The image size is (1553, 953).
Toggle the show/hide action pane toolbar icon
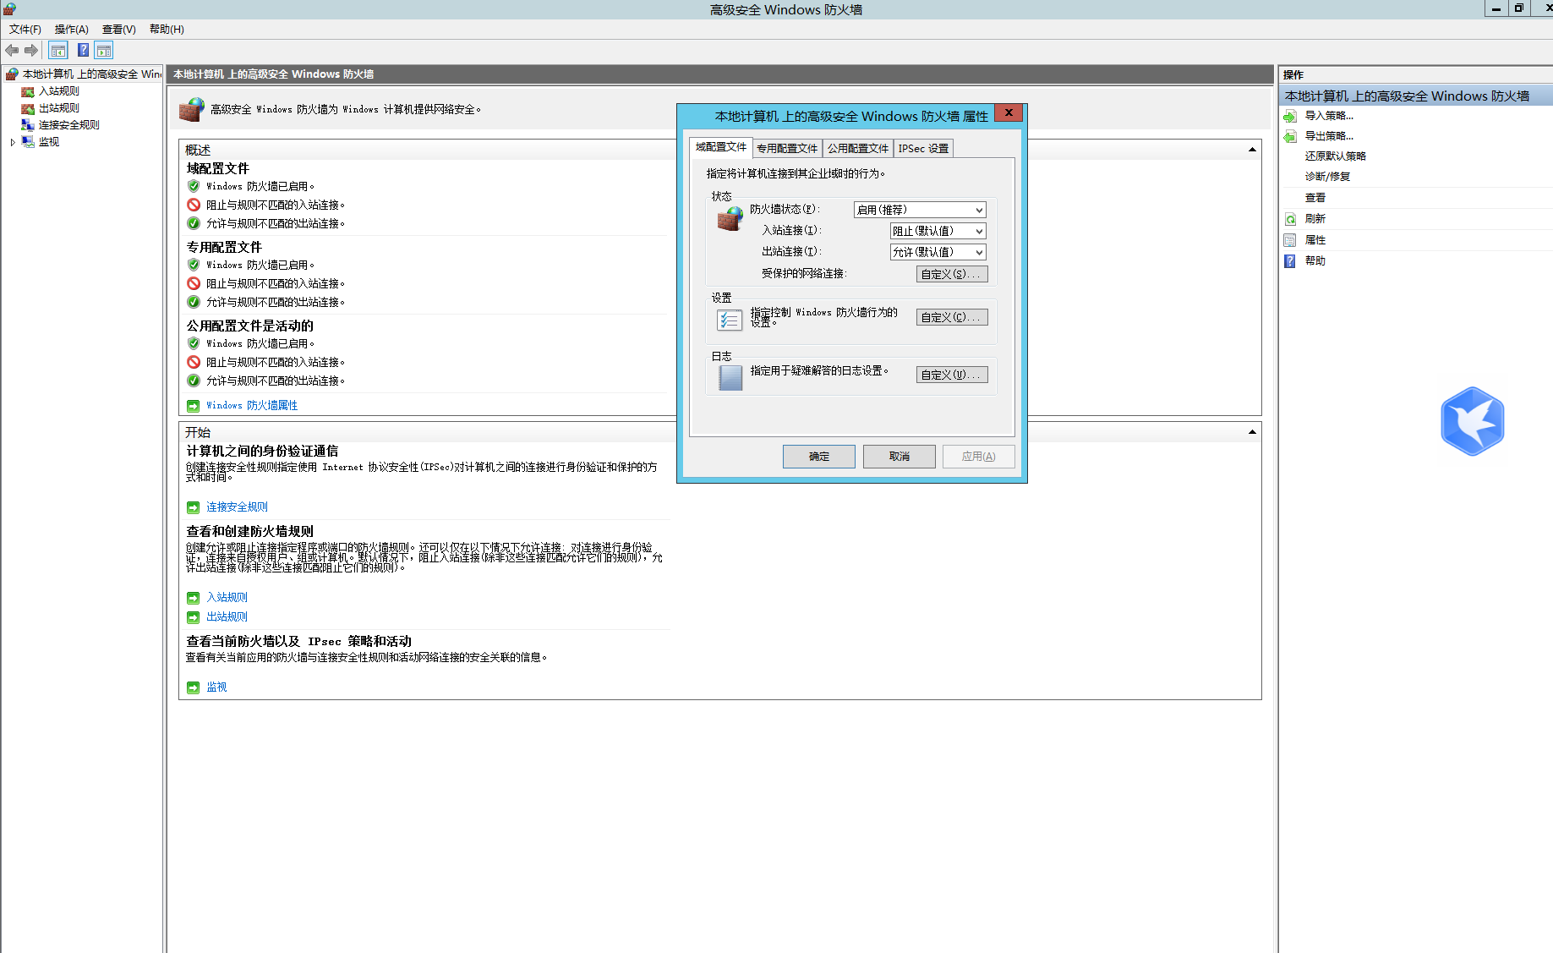click(104, 51)
